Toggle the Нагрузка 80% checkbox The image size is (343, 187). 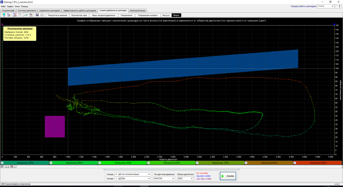pyautogui.click(x=246, y=163)
